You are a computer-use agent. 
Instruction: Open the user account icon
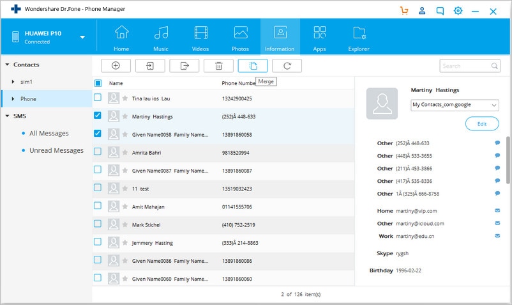point(422,11)
